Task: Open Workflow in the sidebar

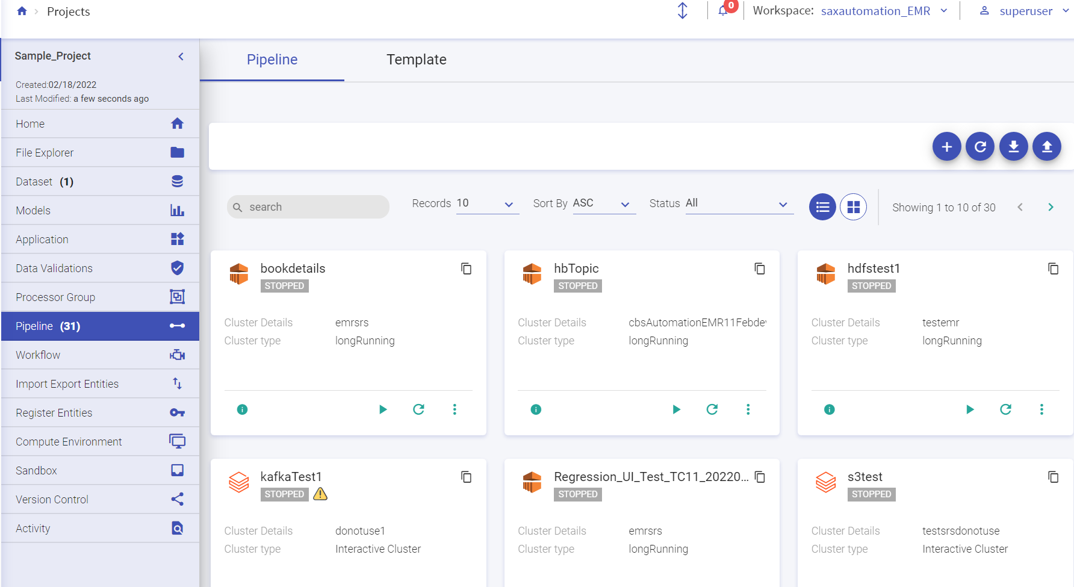Action: point(100,355)
